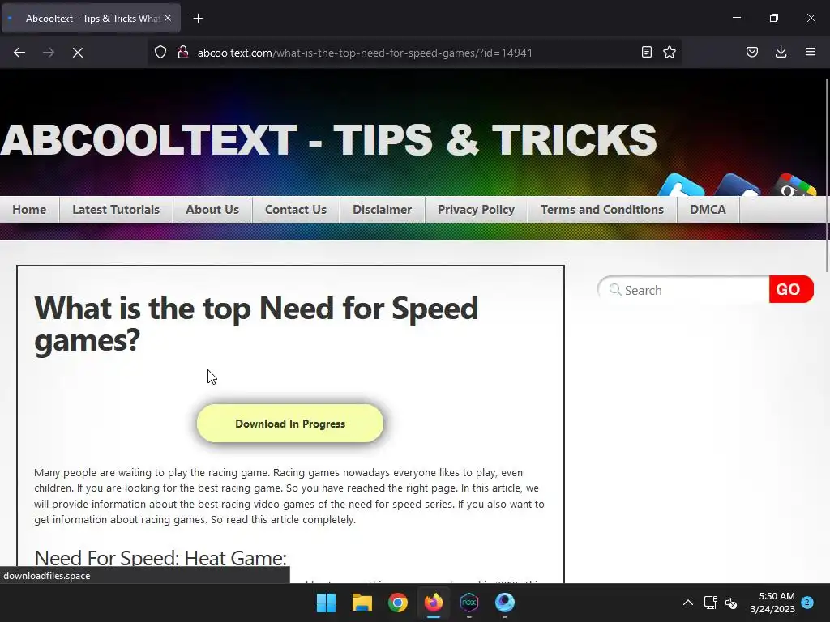Open Privacy Policy page
Viewport: 830px width, 622px height.
[x=476, y=210]
